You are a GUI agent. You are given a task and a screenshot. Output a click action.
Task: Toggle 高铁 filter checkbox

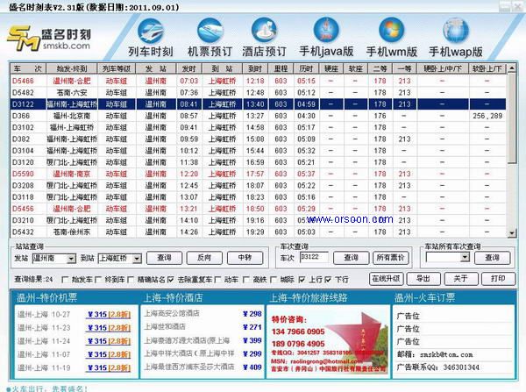pos(245,280)
